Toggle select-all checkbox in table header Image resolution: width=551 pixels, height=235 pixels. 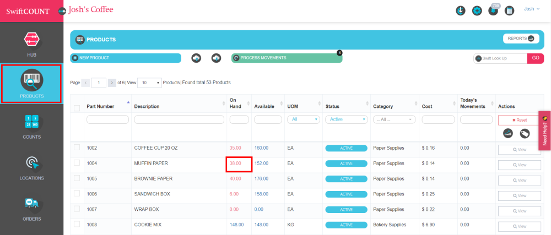(77, 108)
